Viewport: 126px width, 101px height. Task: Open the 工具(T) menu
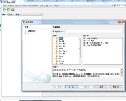[42, 6]
